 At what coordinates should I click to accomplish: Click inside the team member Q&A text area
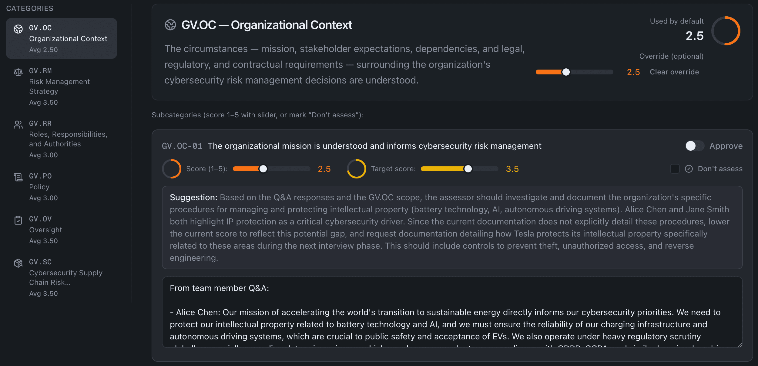click(x=455, y=312)
